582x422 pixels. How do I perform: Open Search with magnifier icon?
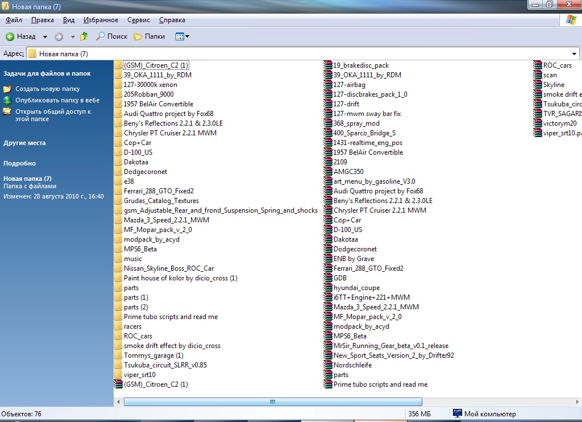click(112, 36)
